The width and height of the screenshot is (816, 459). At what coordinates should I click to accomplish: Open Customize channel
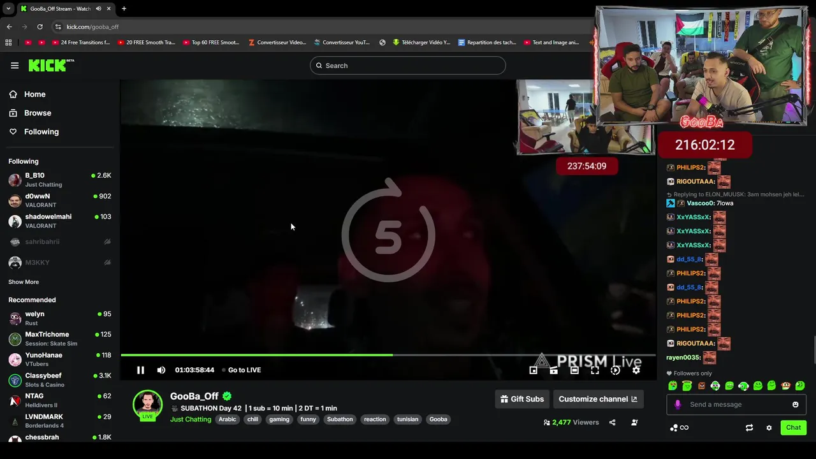pyautogui.click(x=598, y=399)
